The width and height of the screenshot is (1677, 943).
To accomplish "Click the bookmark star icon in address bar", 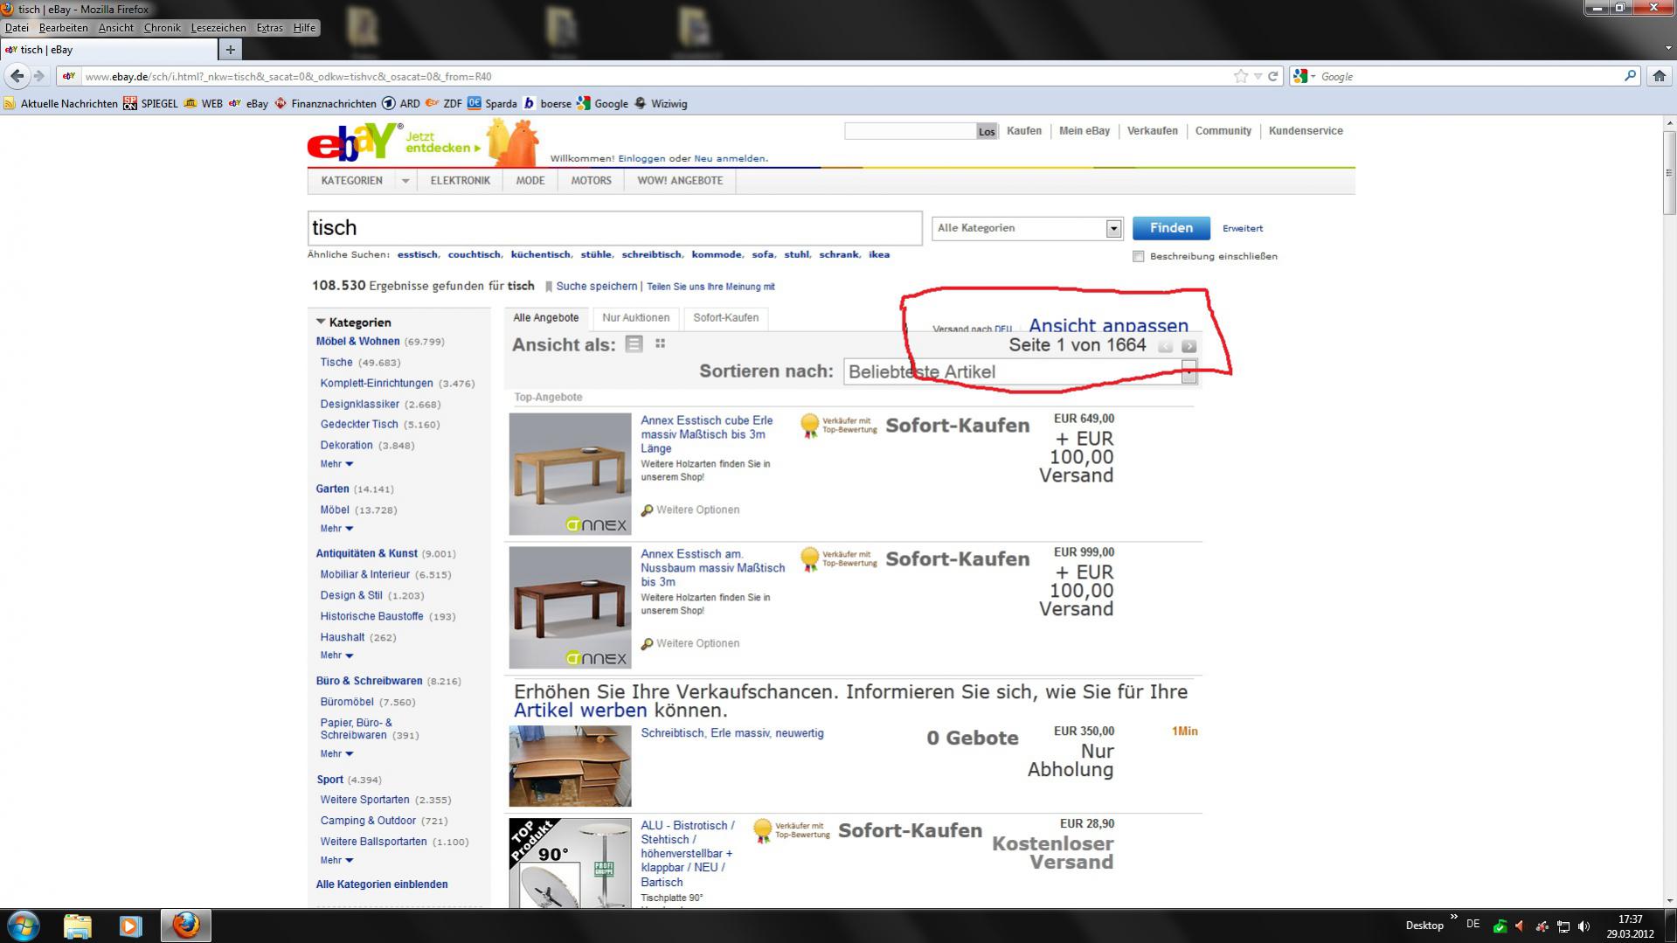I will [x=1240, y=76].
